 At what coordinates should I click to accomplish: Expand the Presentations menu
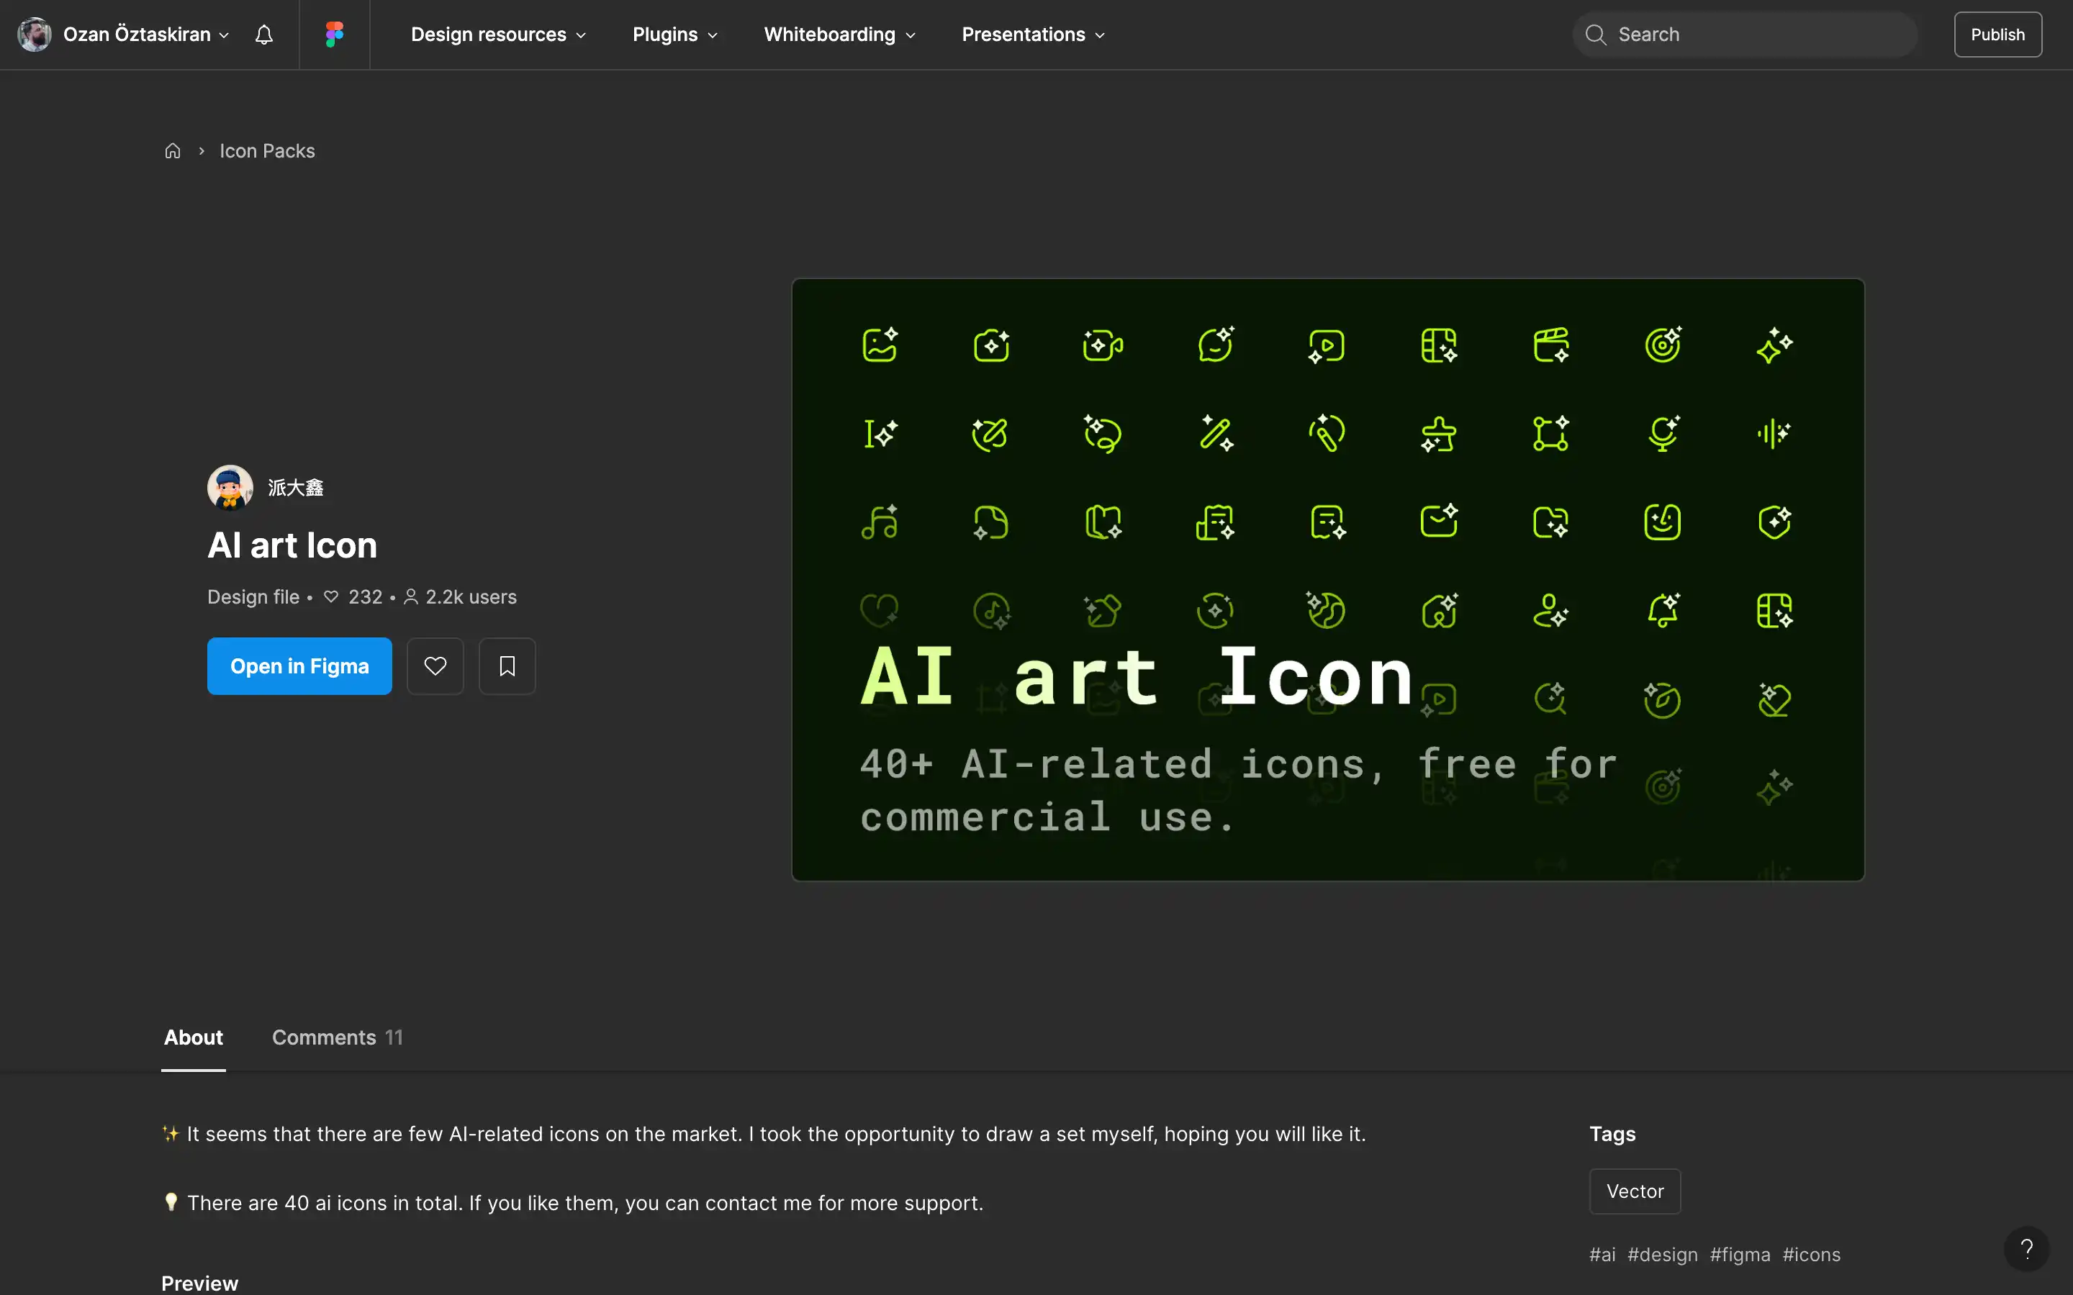pyautogui.click(x=1033, y=35)
